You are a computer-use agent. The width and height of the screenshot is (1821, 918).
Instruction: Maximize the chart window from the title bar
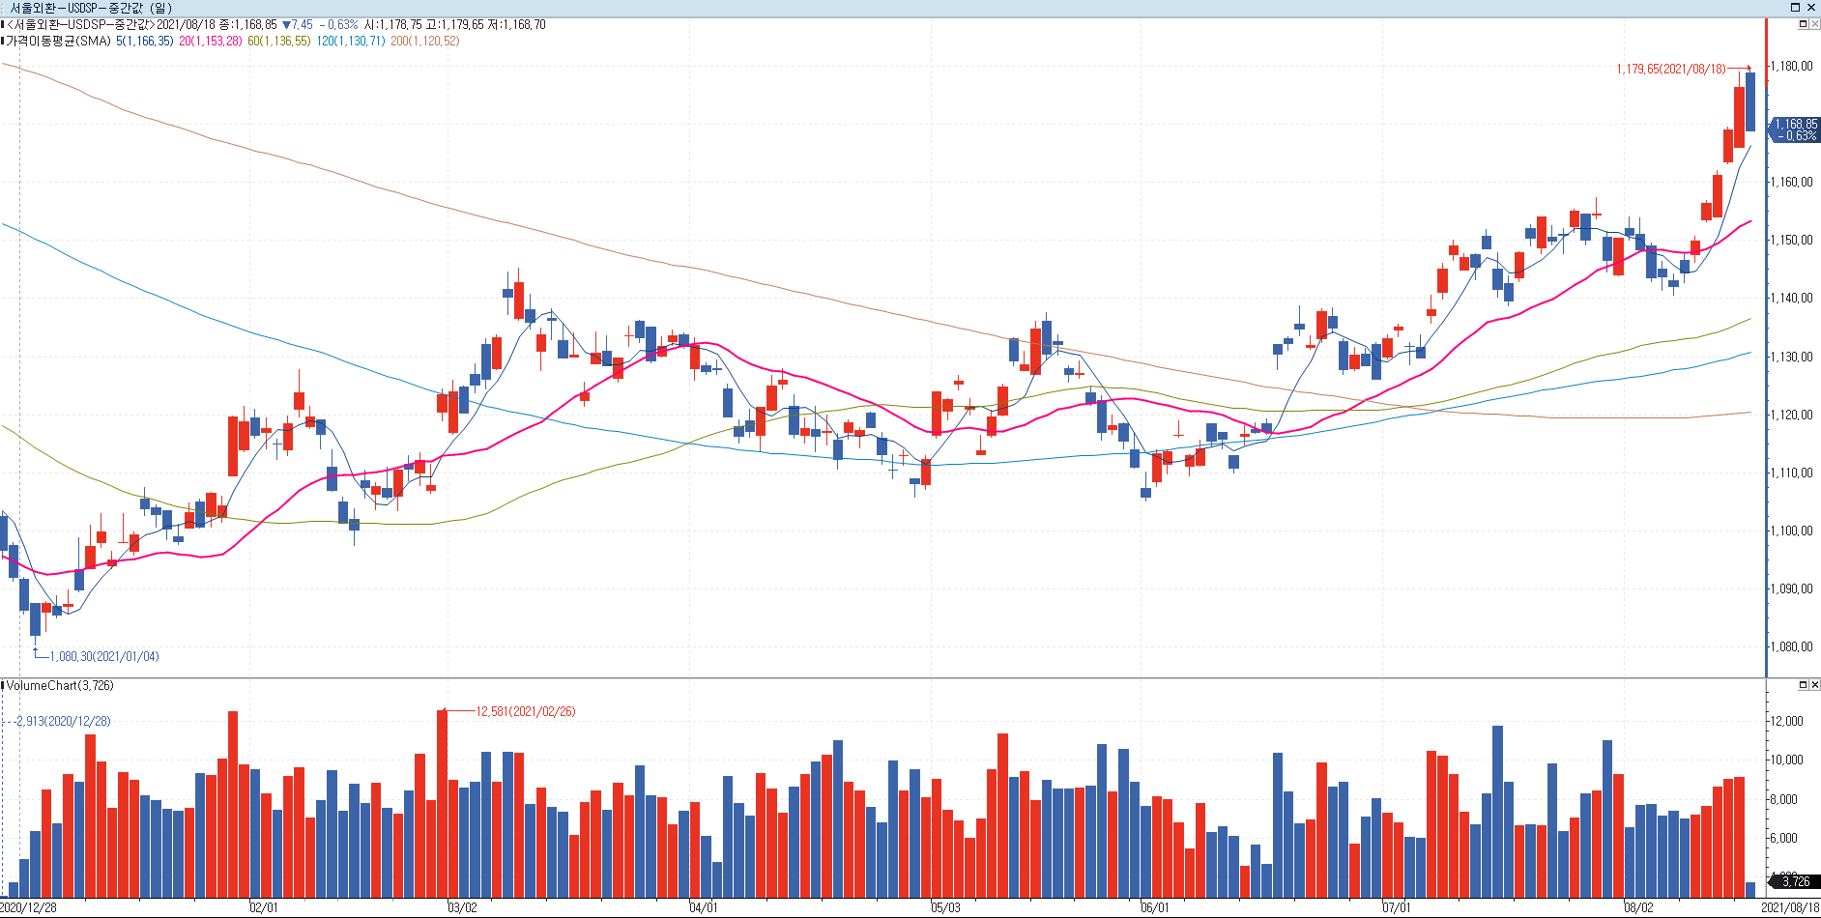pyautogui.click(x=1796, y=8)
